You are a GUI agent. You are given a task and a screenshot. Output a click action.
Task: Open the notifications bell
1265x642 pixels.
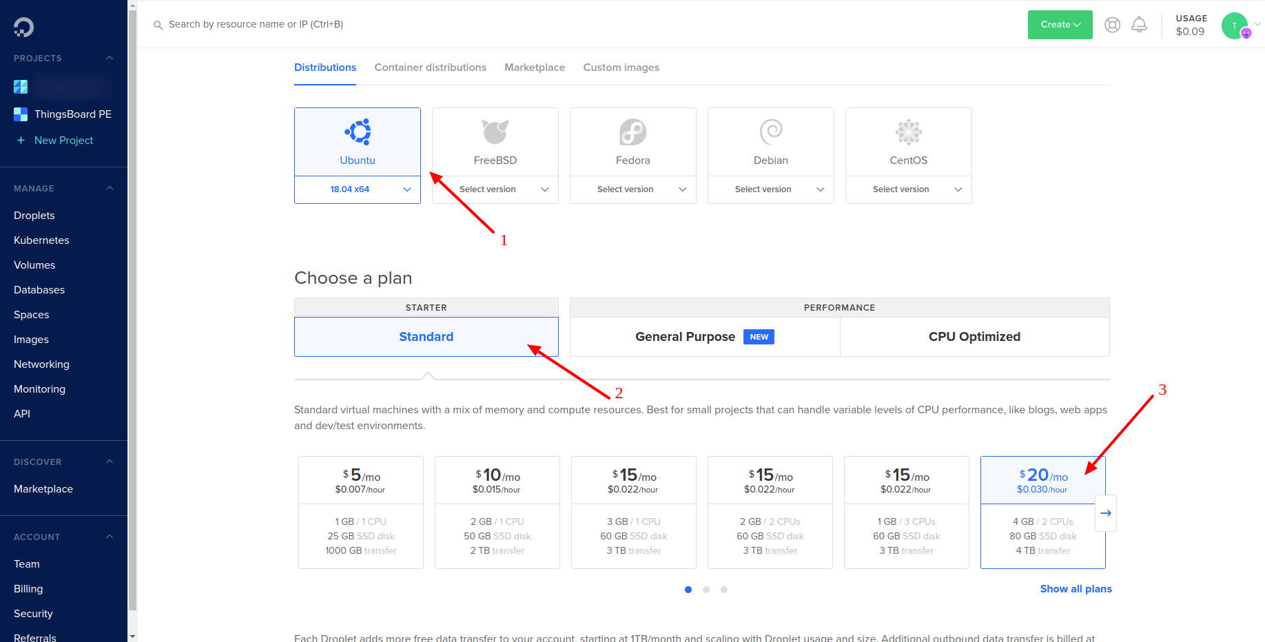tap(1140, 25)
